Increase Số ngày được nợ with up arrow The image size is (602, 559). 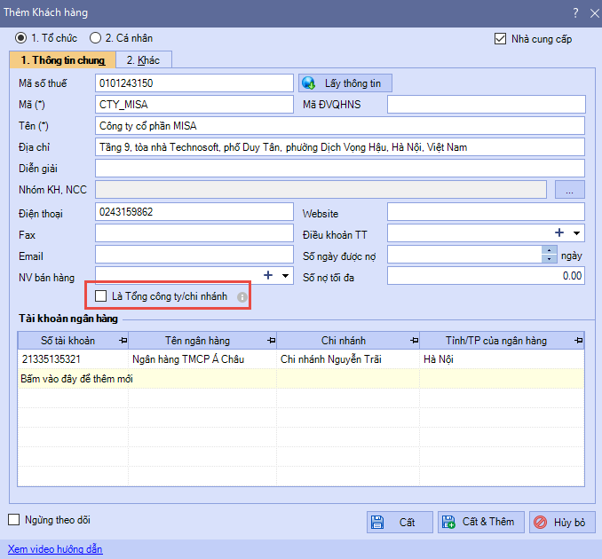[x=550, y=250]
